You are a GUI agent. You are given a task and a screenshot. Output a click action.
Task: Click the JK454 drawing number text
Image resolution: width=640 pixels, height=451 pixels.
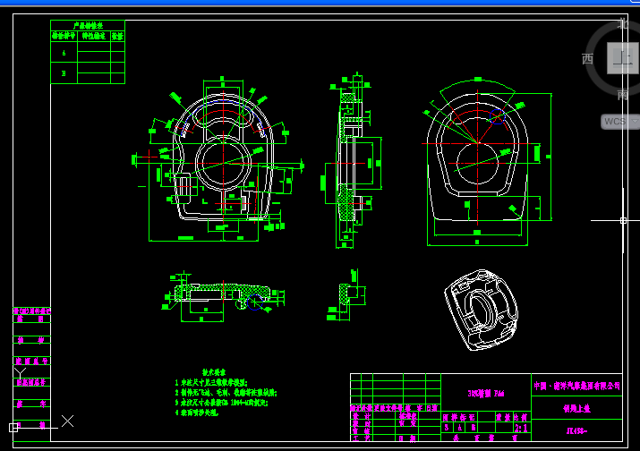[576, 430]
